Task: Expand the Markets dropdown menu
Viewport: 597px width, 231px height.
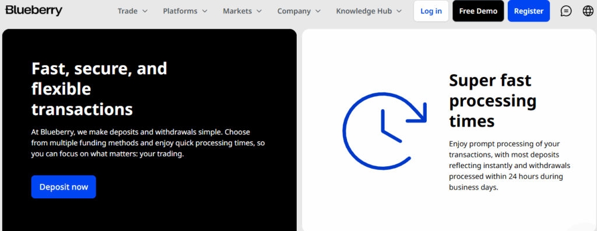Action: tap(242, 11)
